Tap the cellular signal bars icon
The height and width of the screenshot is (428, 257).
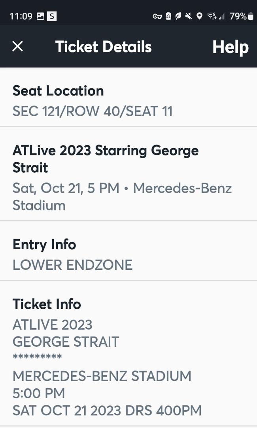[x=222, y=16]
